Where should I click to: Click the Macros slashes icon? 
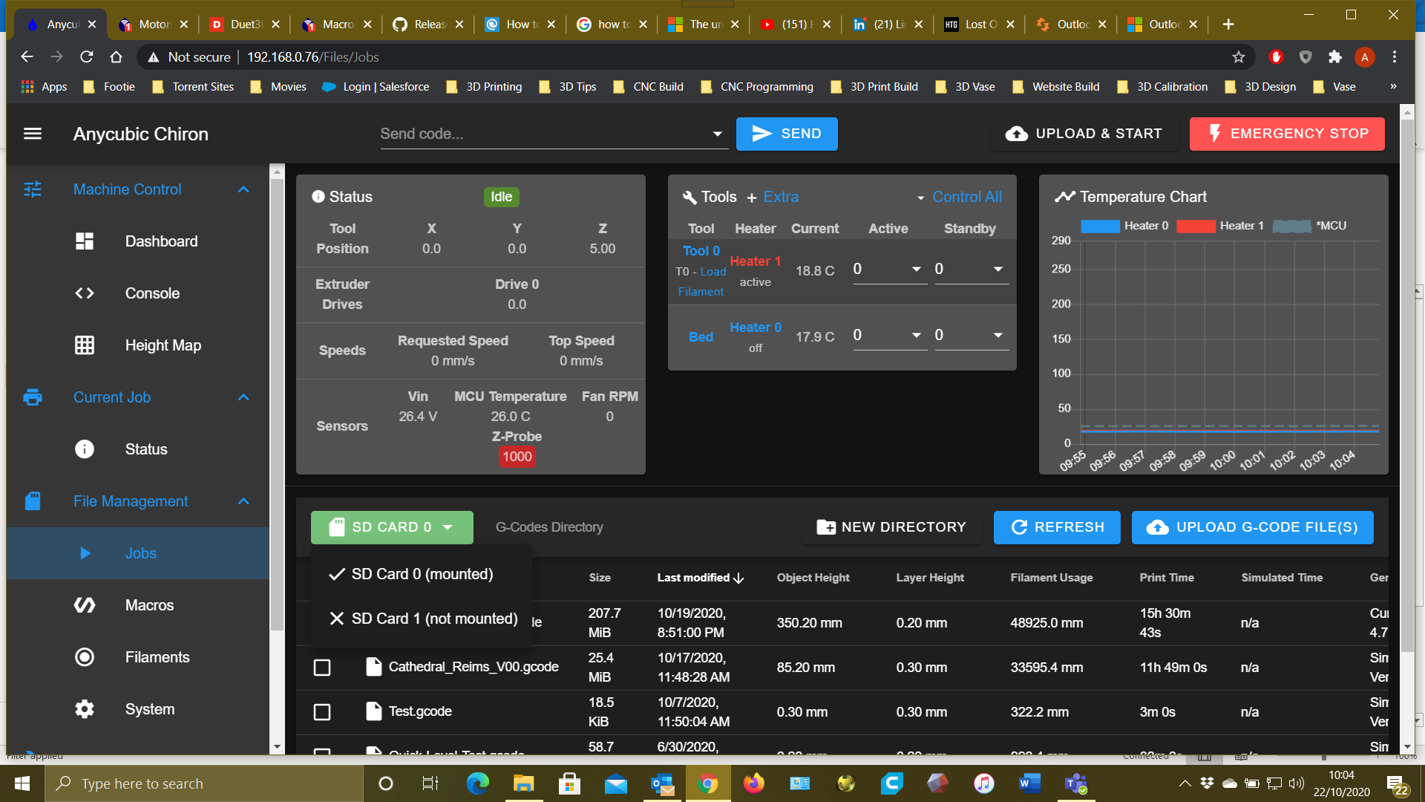tap(85, 605)
